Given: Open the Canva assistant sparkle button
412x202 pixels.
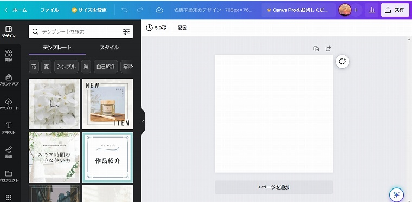Looking at the screenshot, I should coord(396,194).
